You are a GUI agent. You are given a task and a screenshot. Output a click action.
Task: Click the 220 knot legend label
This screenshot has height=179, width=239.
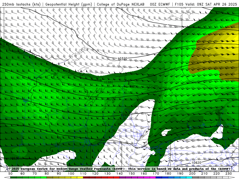(217, 174)
